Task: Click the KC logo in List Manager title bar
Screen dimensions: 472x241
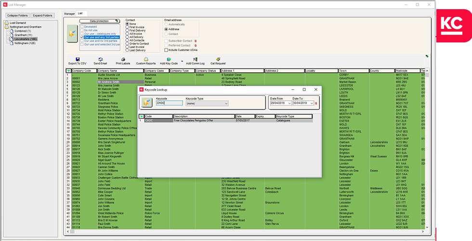Action: [5, 4]
